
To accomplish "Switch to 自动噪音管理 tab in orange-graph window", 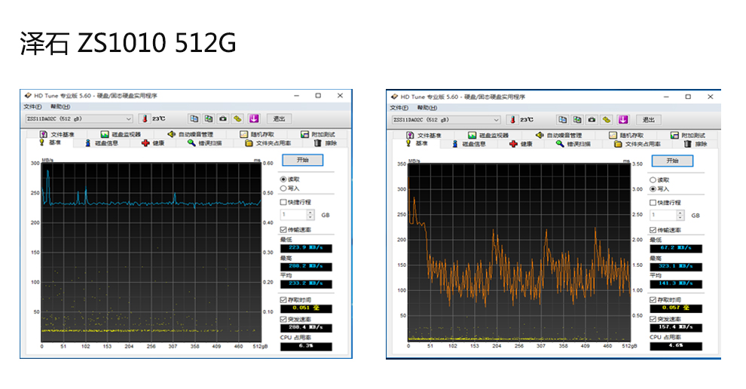I will pos(559,135).
